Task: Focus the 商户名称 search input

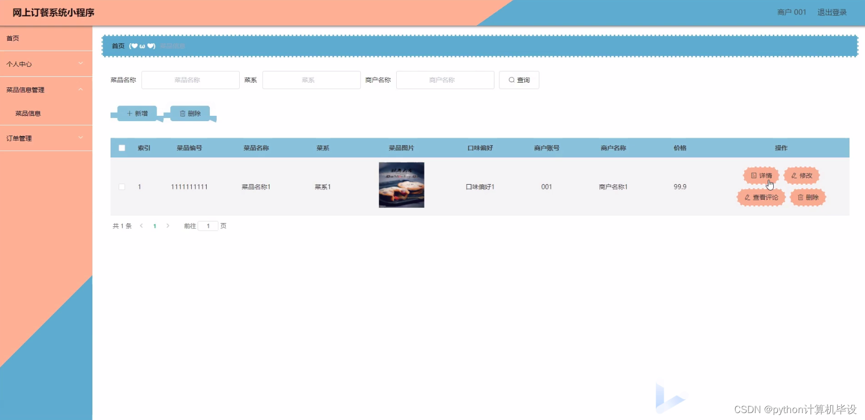Action: pos(445,80)
